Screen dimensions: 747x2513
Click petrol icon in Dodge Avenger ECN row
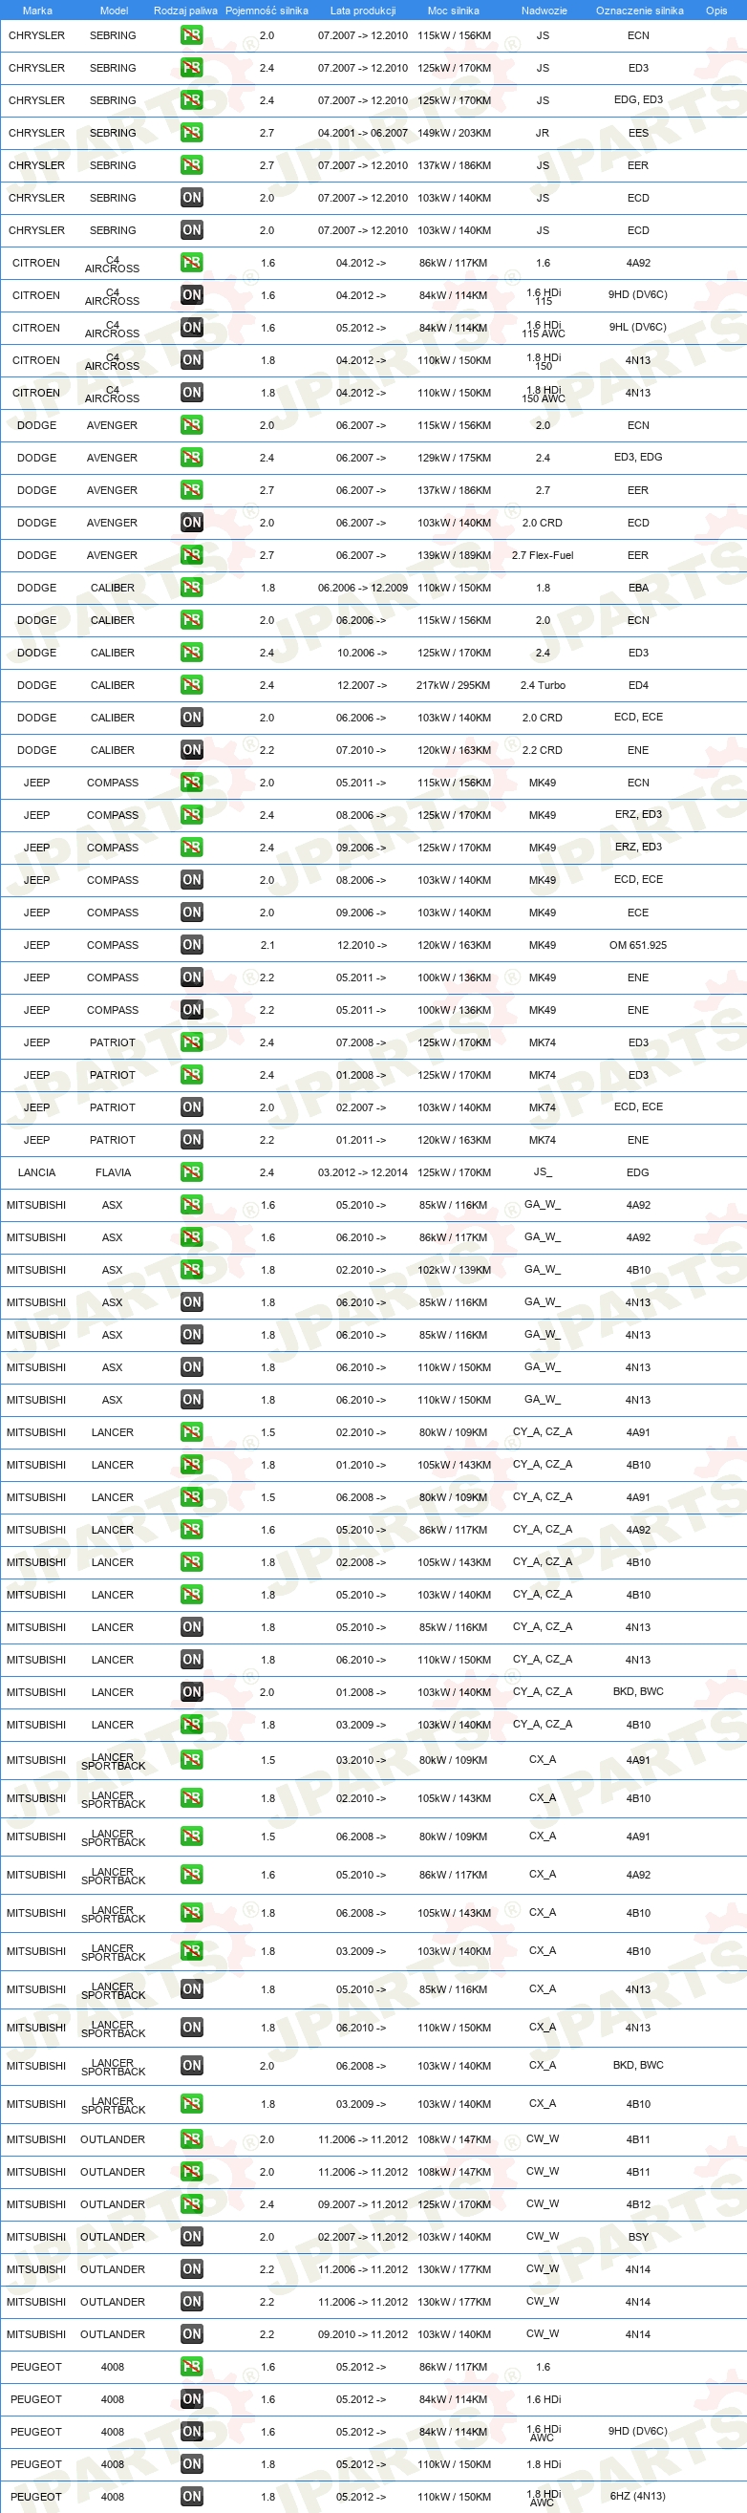191,425
